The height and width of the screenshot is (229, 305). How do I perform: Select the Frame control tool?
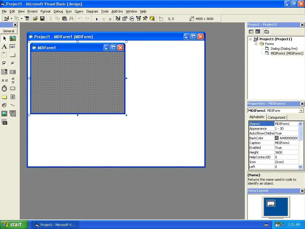tap(4, 55)
